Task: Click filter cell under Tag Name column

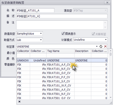Action: coord(60,56)
